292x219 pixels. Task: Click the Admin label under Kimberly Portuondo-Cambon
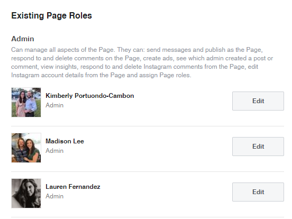point(54,105)
